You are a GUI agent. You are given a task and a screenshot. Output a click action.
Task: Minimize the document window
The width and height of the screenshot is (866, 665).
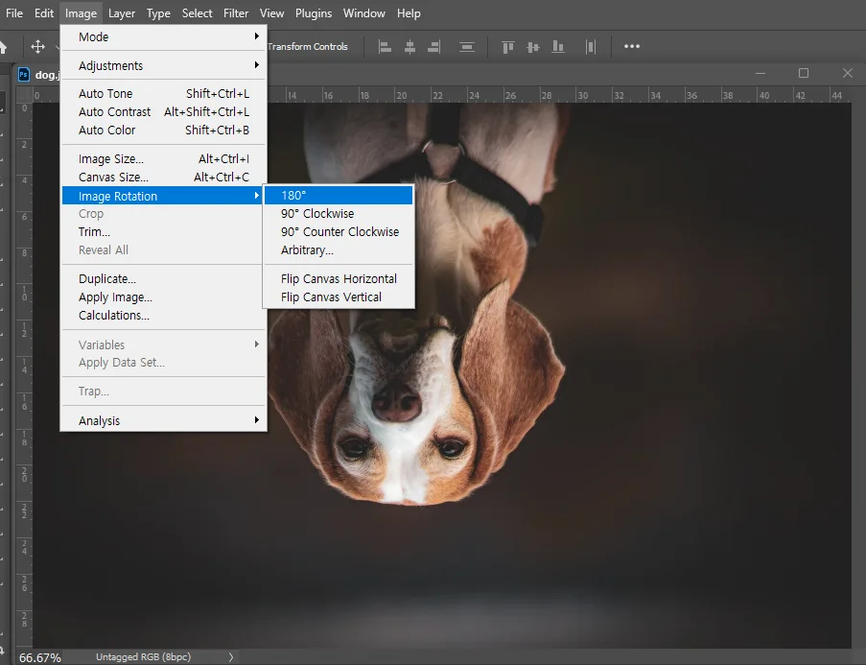761,73
